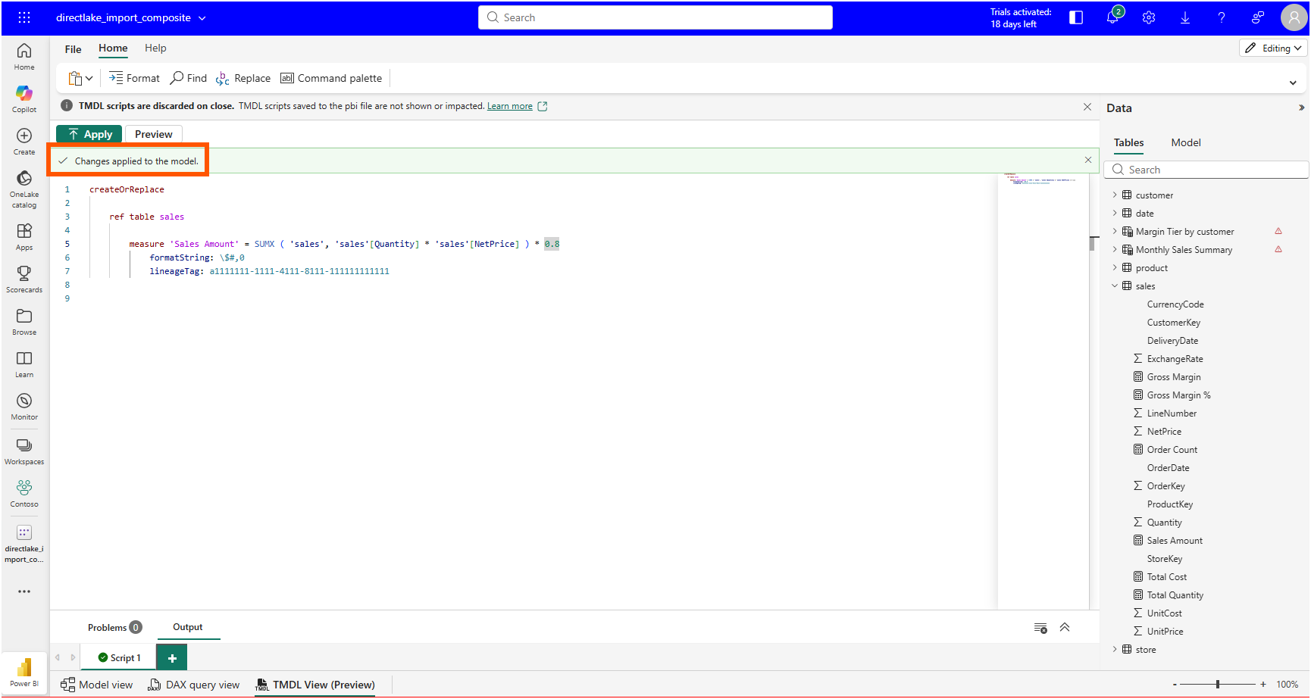
Task: Open the help question mark icon
Action: point(1222,17)
